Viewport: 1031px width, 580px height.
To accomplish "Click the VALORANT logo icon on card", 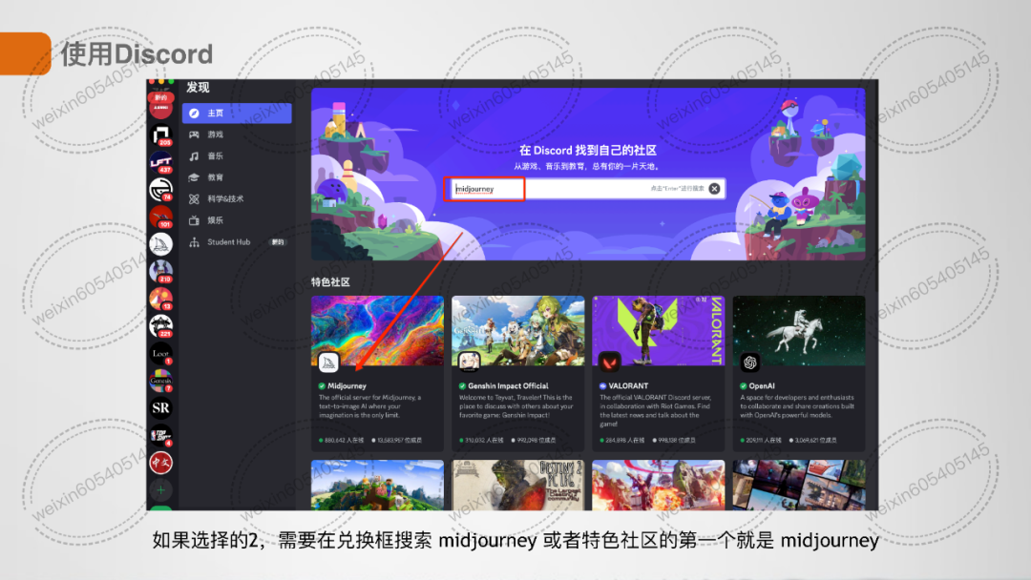I will 609,362.
